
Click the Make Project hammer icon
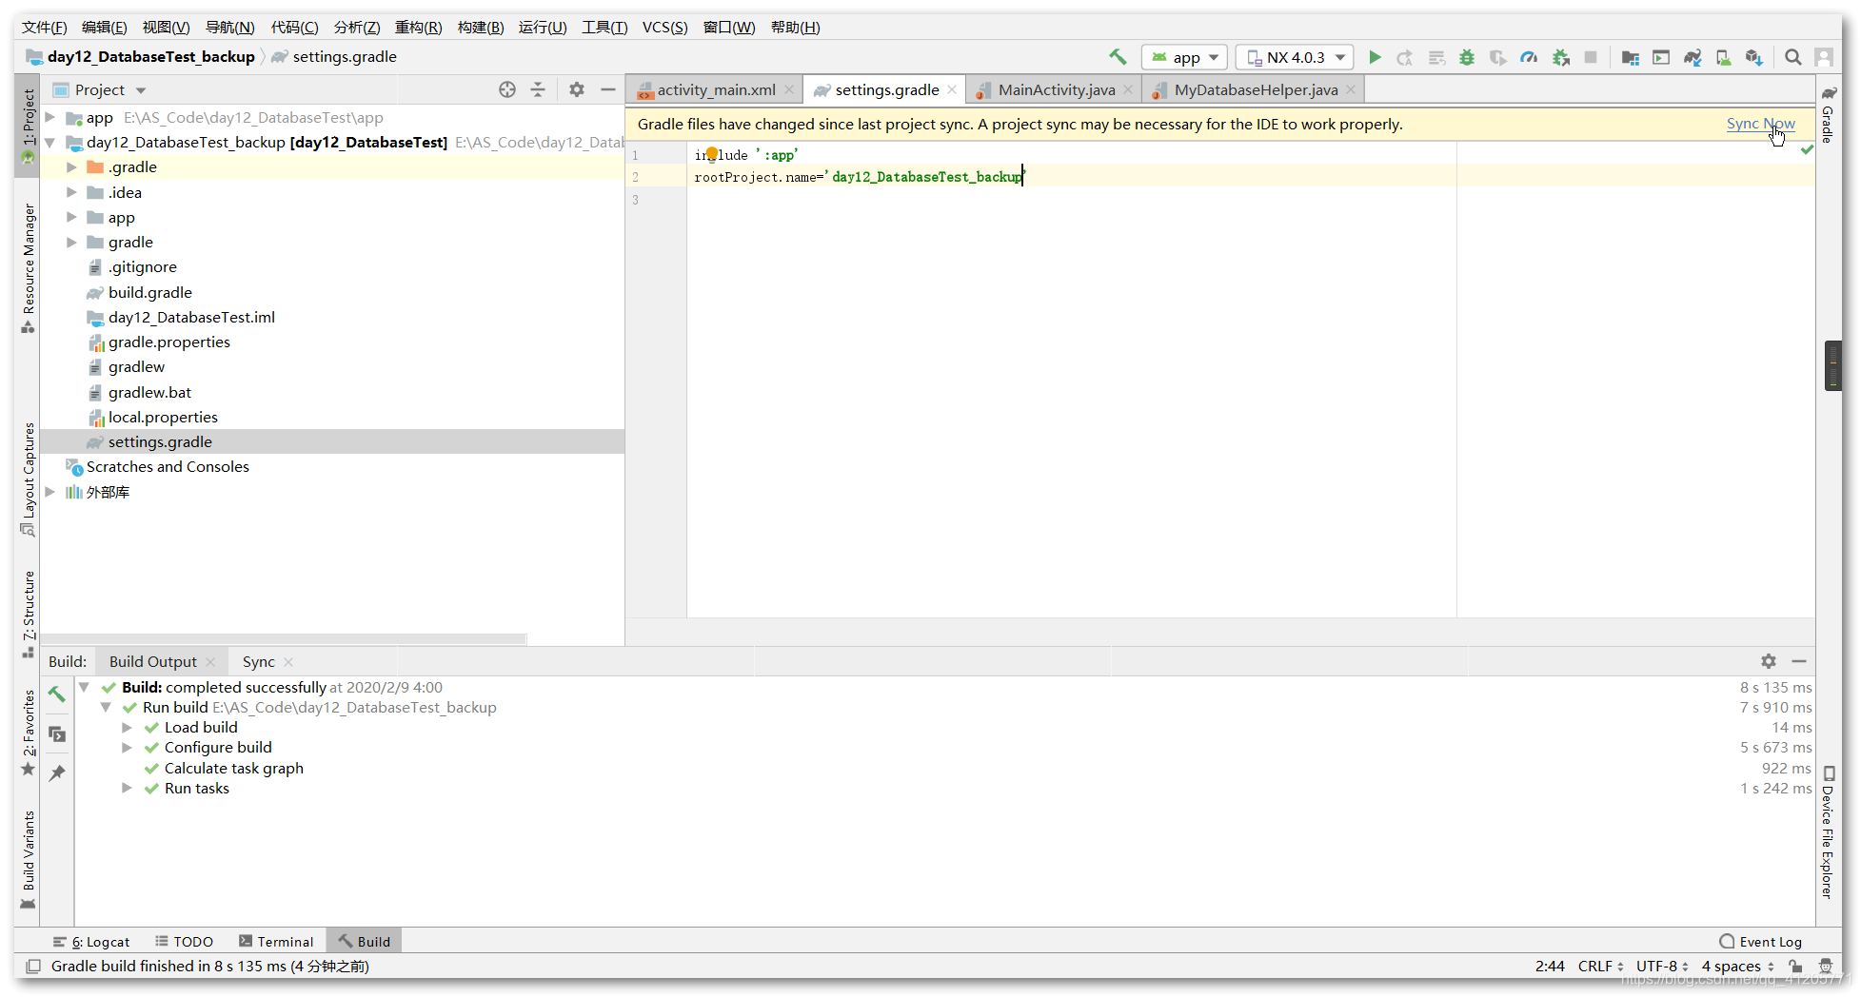(x=1118, y=57)
